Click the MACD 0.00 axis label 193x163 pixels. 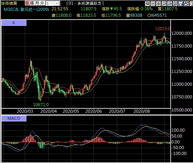click(176, 142)
